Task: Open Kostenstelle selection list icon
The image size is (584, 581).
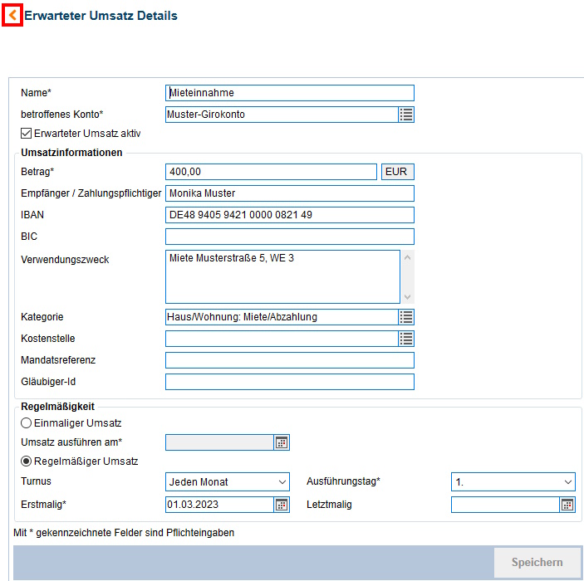Action: (405, 339)
